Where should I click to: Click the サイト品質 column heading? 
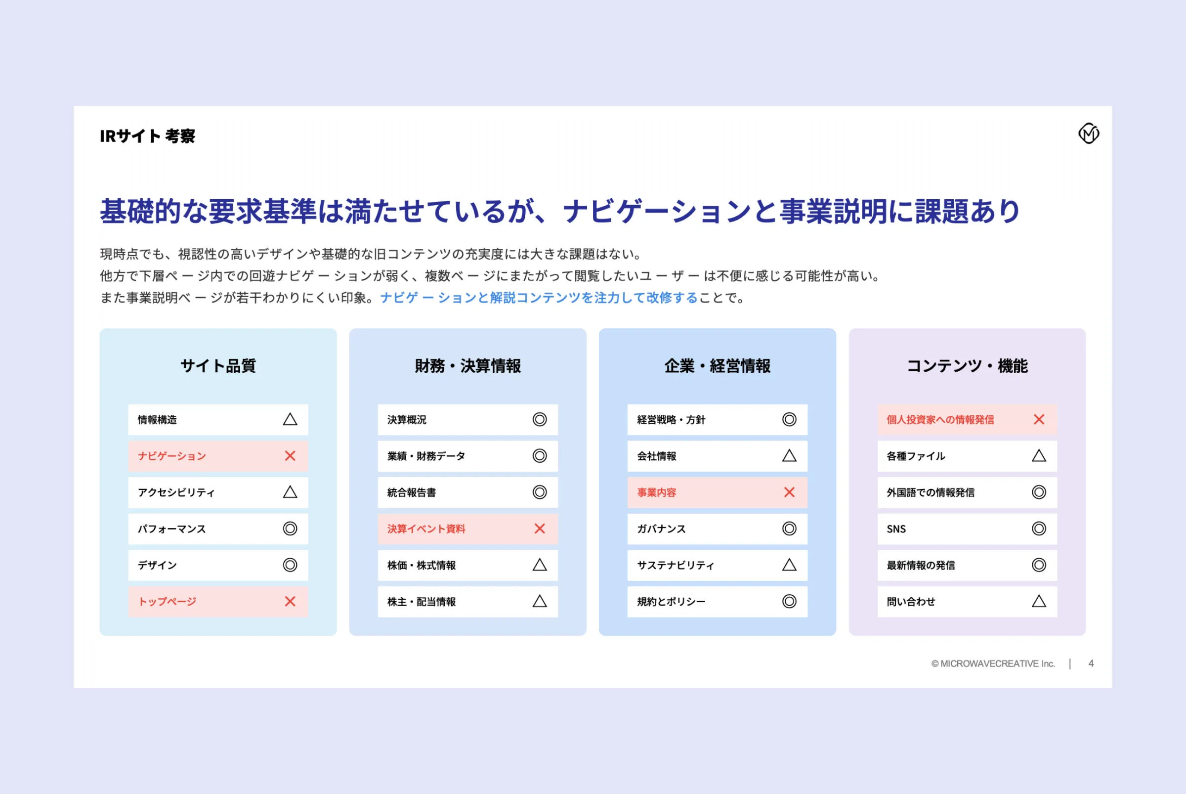(x=218, y=365)
